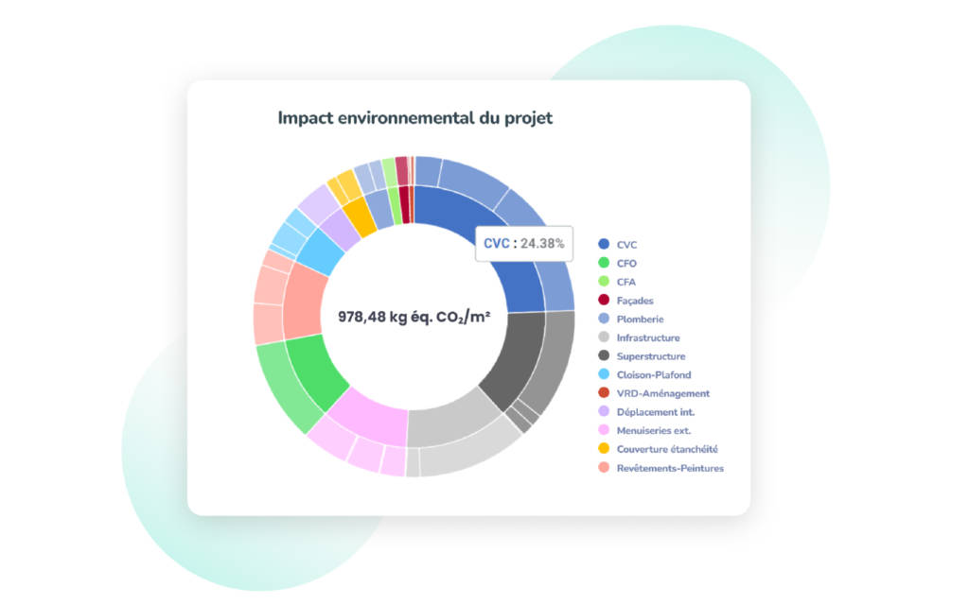Select the Plomberie legend label
This screenshot has height=605, width=969.
640,320
